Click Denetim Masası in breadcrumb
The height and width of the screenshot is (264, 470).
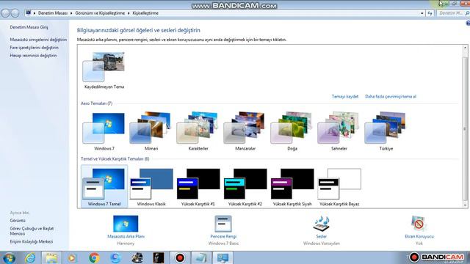[x=53, y=13]
